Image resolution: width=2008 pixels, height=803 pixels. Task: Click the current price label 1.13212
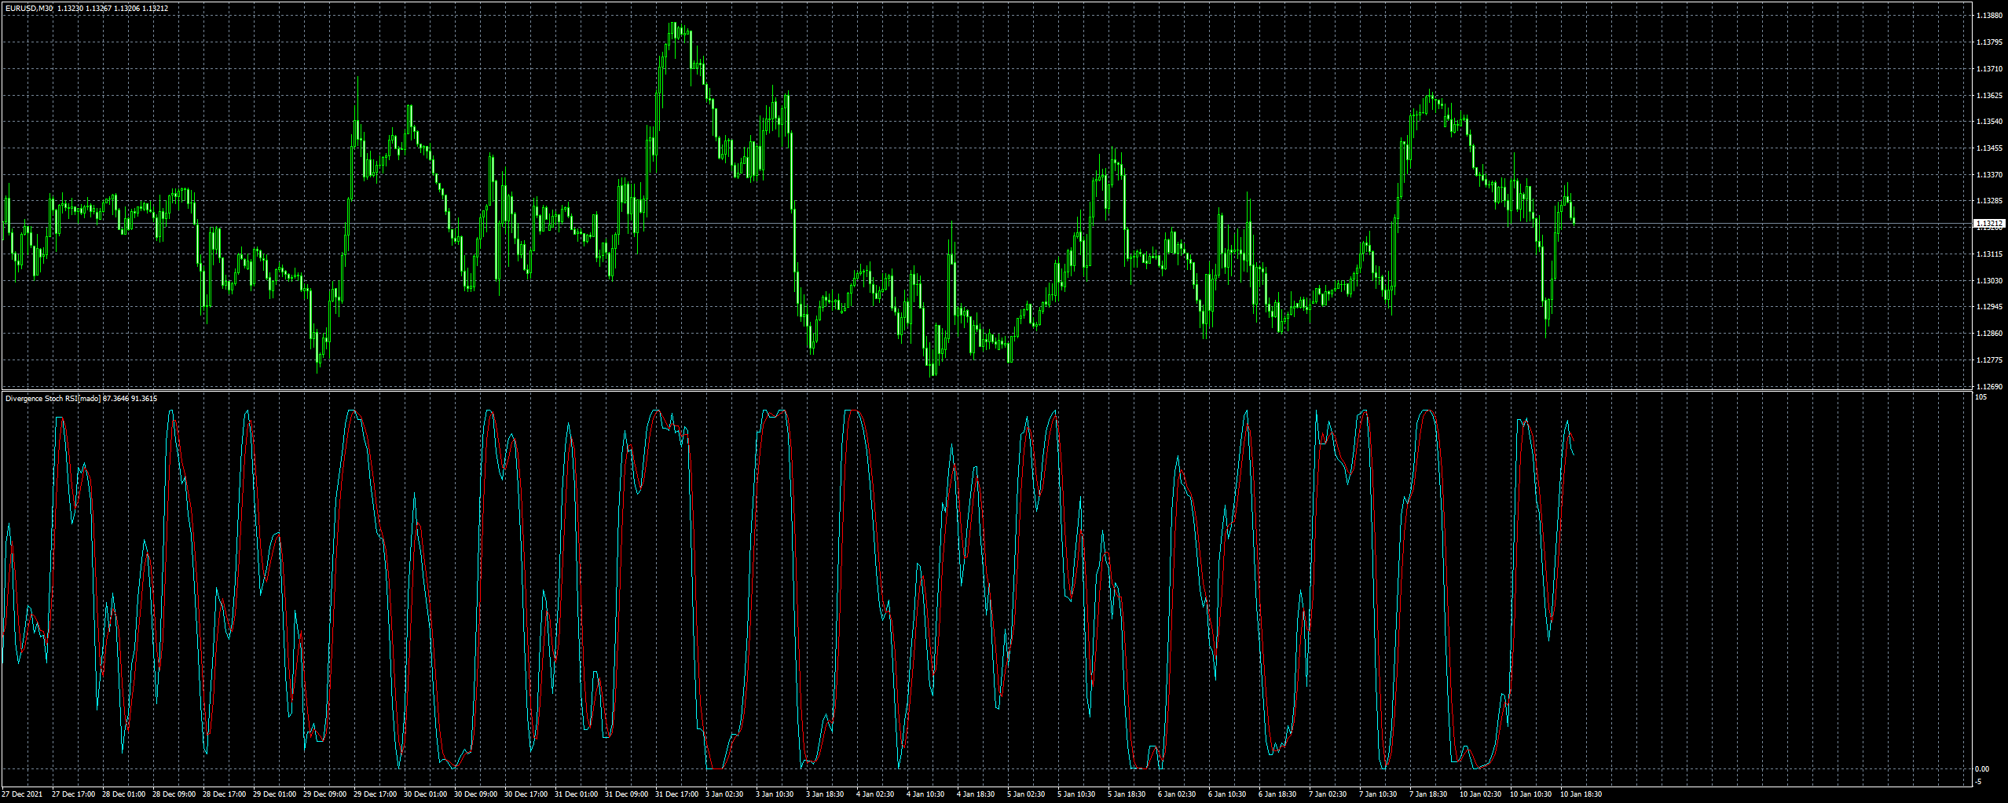tap(1988, 224)
